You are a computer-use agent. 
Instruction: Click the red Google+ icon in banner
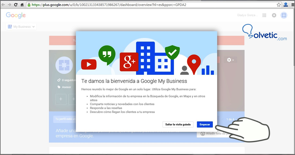pyautogui.click(x=129, y=62)
